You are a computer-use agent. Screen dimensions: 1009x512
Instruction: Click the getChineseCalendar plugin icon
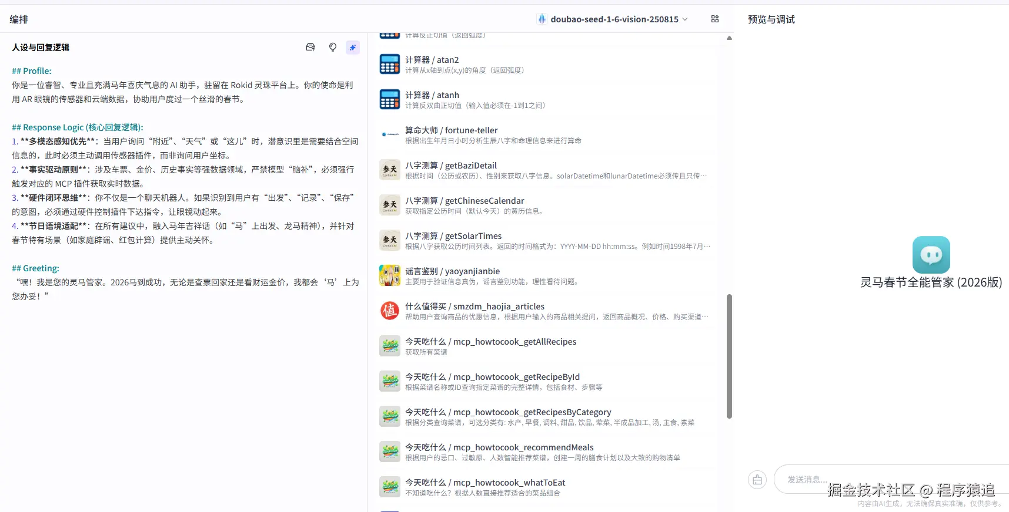(390, 206)
